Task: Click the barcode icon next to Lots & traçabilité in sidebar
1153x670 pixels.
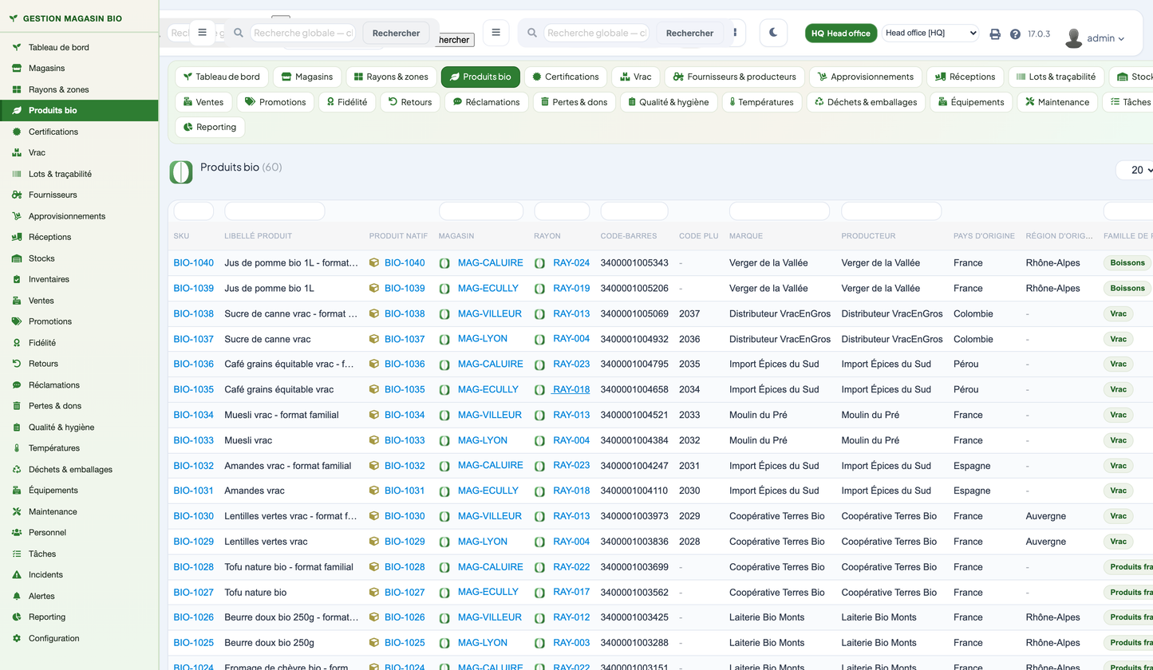Action: click(16, 174)
